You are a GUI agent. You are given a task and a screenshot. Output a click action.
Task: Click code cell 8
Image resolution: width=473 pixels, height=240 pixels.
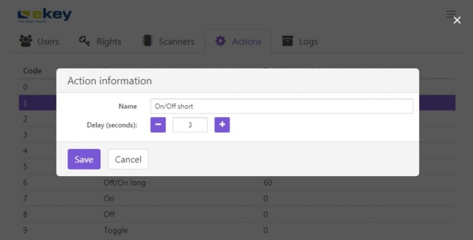pyautogui.click(x=25, y=214)
